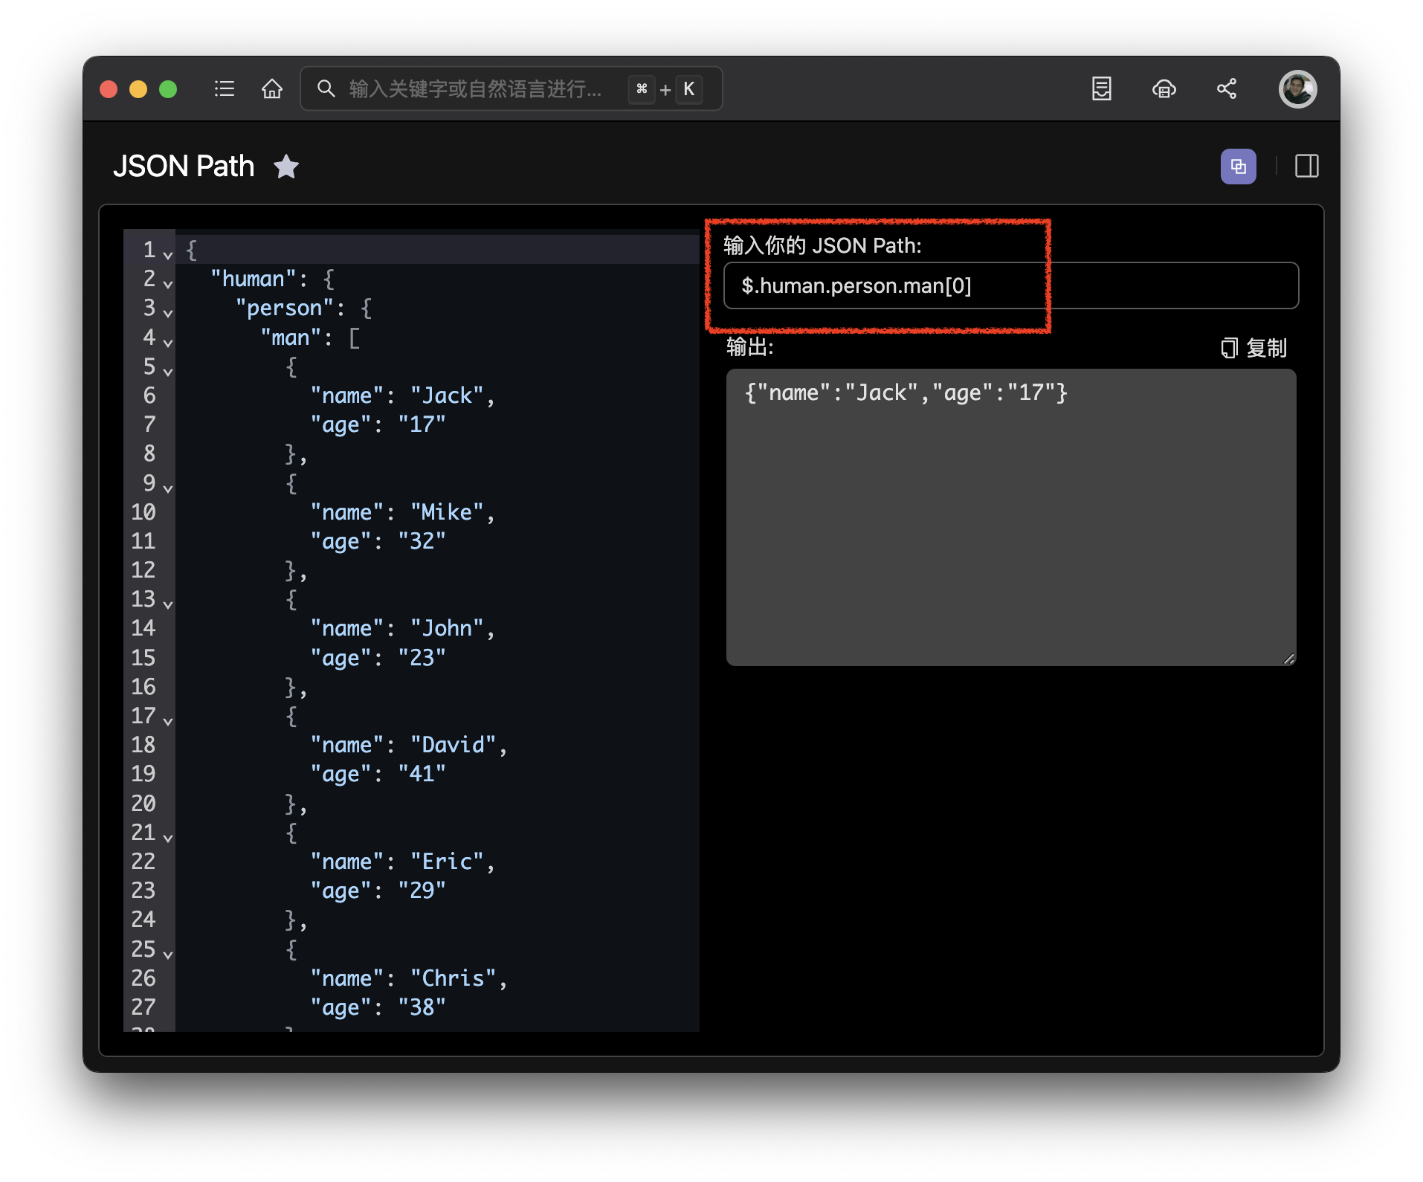Click the purple window overlay icon
Image resolution: width=1423 pixels, height=1182 pixels.
click(x=1238, y=167)
